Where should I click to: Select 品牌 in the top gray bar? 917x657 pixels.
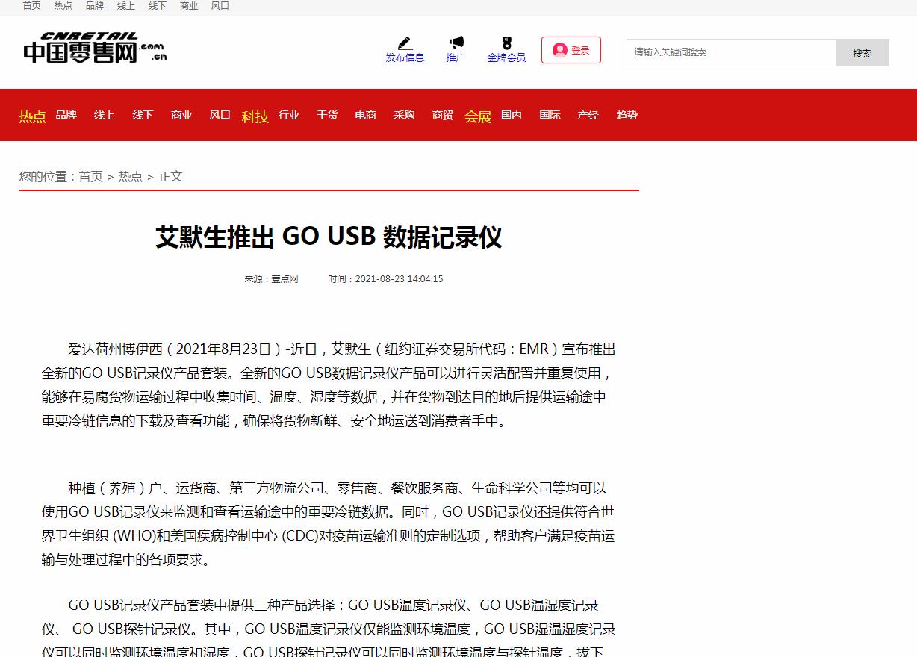(95, 6)
